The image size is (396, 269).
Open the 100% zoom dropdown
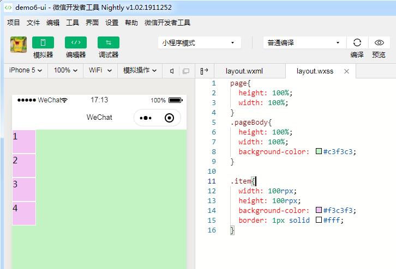(x=65, y=70)
